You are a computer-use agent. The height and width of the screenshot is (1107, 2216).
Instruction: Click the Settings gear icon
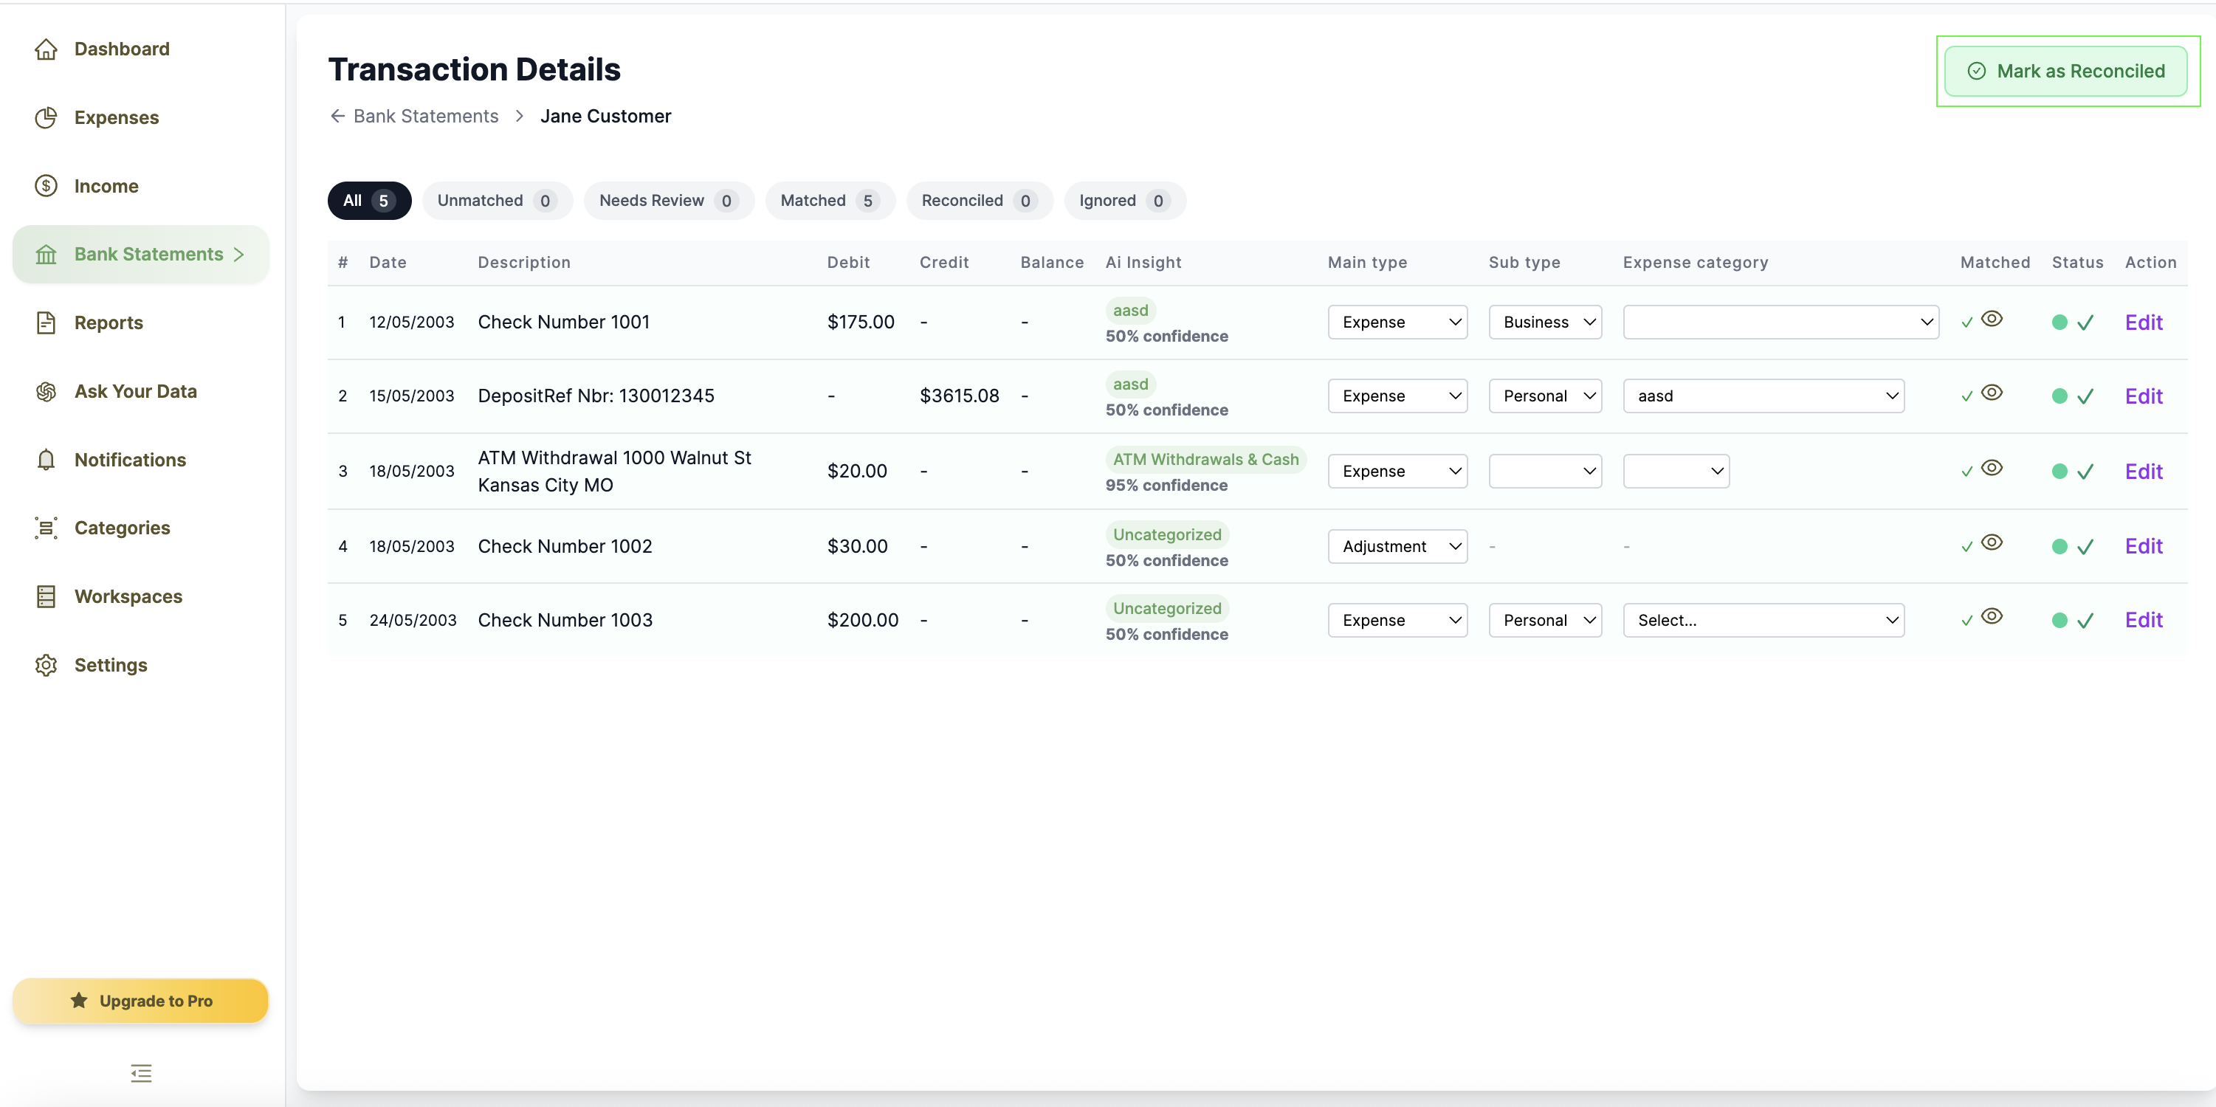point(47,665)
